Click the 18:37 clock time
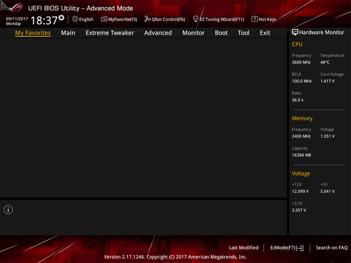The width and height of the screenshot is (351, 263). coord(44,20)
